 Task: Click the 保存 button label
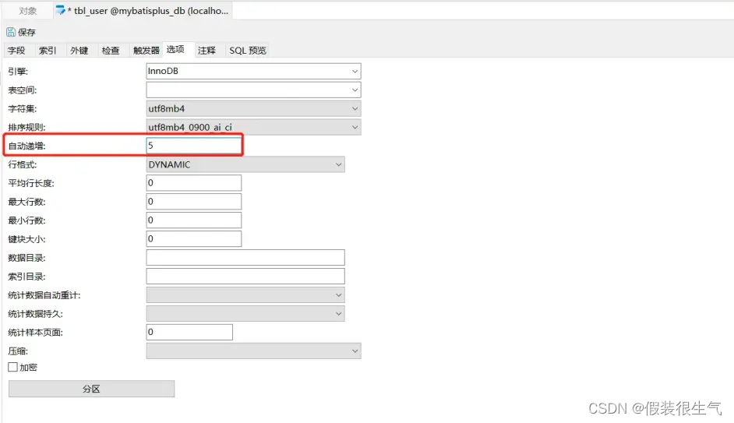pyautogui.click(x=26, y=32)
